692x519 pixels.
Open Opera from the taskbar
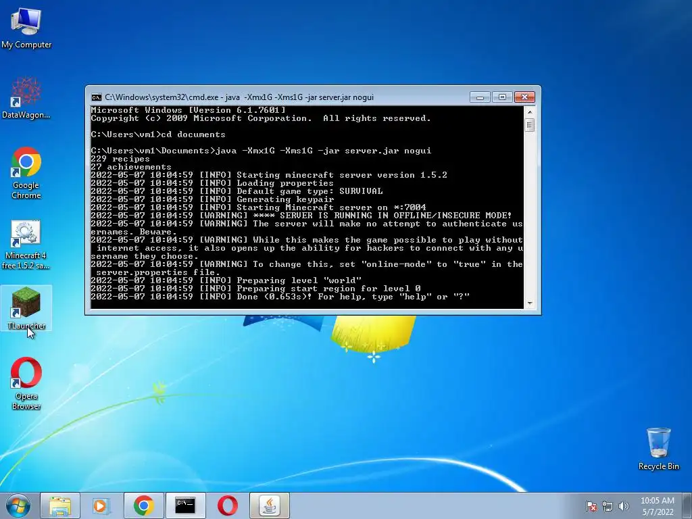click(x=227, y=505)
